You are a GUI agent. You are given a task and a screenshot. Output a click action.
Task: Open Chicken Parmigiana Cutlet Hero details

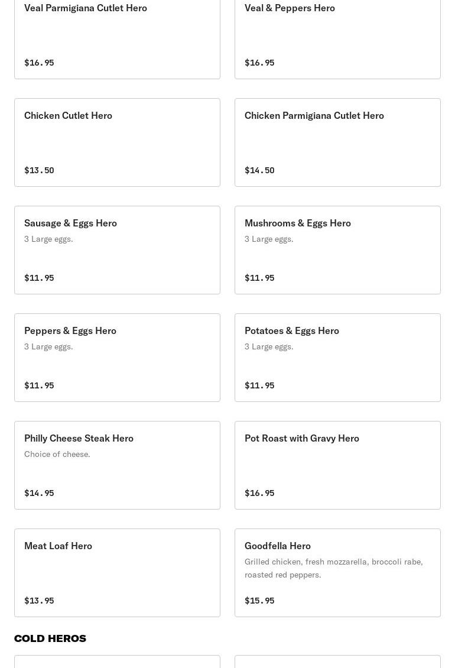(x=337, y=142)
